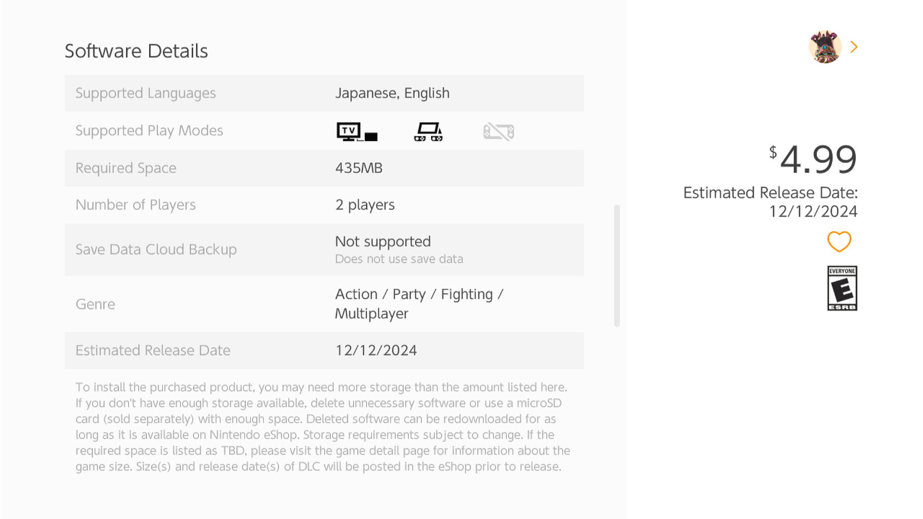The width and height of the screenshot is (923, 519).
Task: Open the user profile avatar
Action: pos(825,47)
